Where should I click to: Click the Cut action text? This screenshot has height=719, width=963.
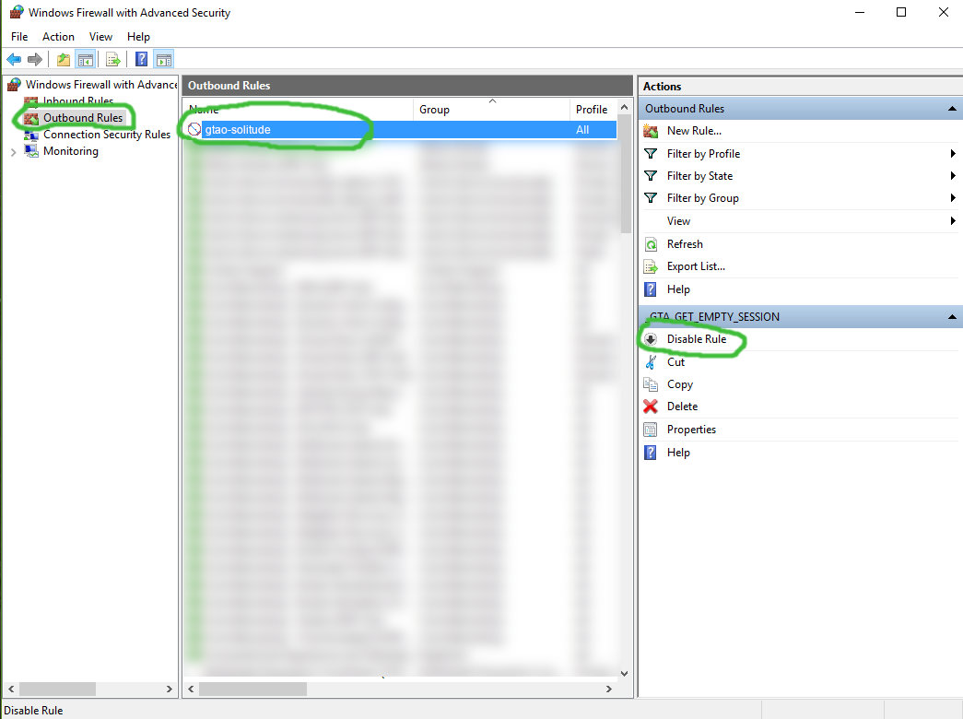tap(675, 362)
